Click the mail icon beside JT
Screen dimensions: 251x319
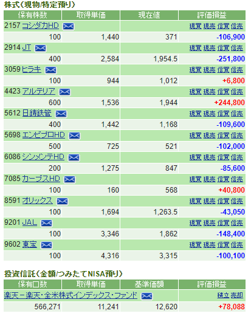click(x=40, y=48)
